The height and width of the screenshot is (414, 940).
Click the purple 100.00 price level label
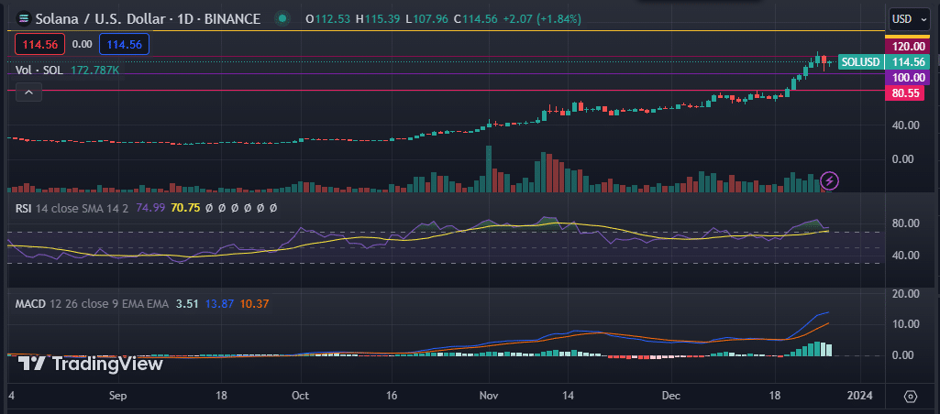[x=907, y=78]
